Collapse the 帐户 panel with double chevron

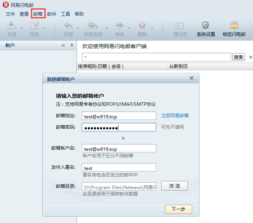[x=63, y=45]
